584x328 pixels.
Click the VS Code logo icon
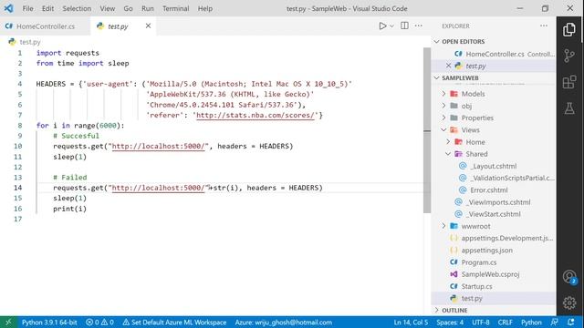point(8,8)
